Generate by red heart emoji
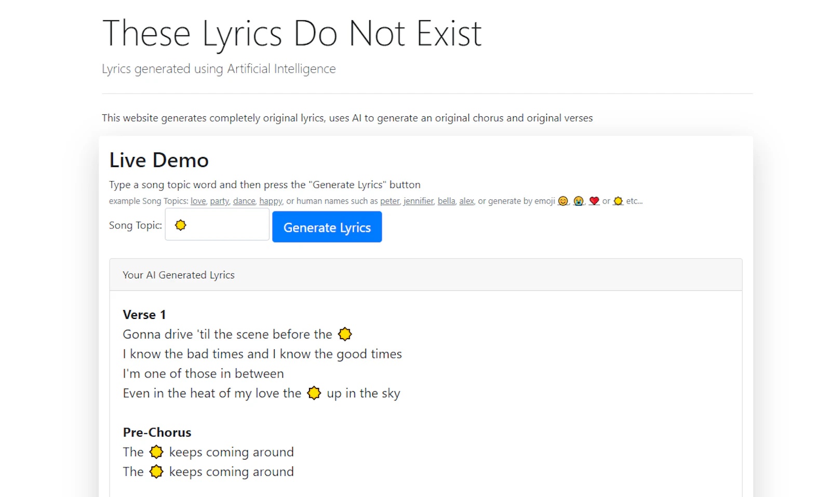Image resolution: width=831 pixels, height=497 pixels. click(594, 201)
